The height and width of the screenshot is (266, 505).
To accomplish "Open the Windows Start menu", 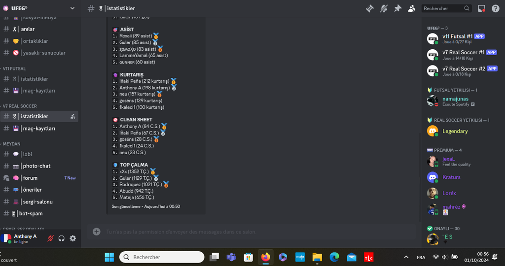I will tap(109, 257).
